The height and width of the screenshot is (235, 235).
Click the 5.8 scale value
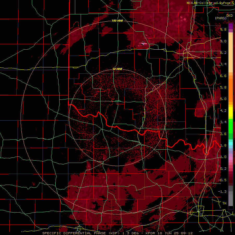(223, 87)
